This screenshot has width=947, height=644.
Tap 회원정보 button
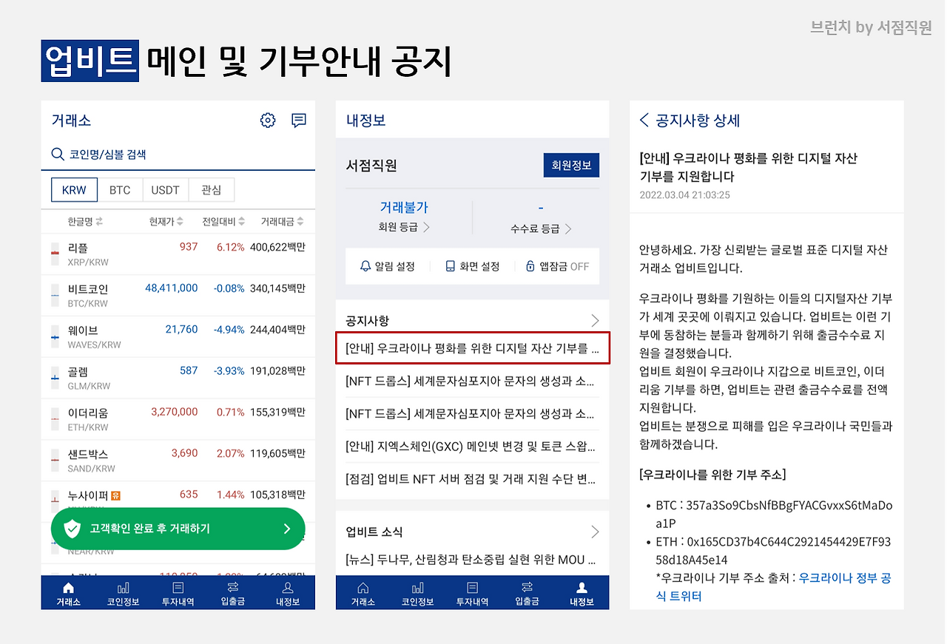point(571,166)
